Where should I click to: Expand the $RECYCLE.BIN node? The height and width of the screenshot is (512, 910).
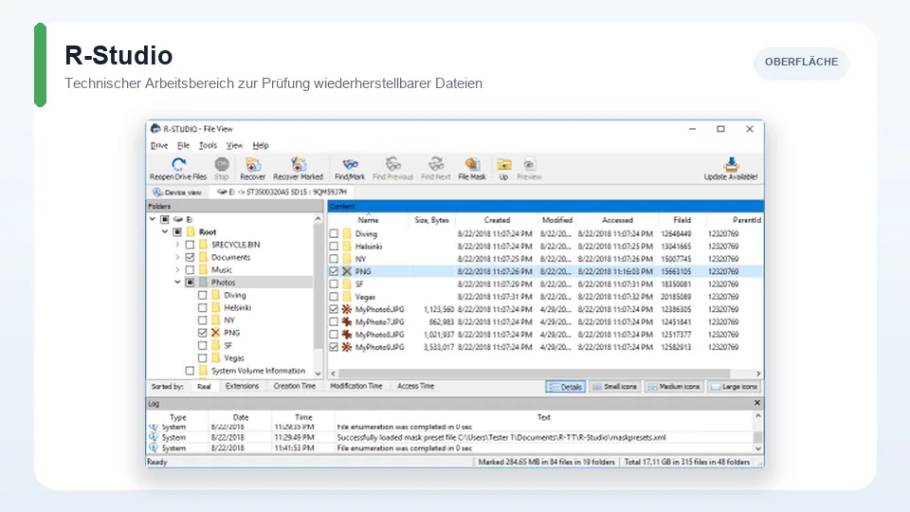click(x=177, y=245)
